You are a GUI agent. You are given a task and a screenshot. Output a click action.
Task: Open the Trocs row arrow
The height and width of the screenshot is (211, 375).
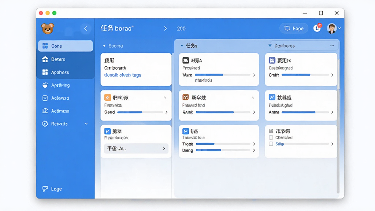pos(254,144)
